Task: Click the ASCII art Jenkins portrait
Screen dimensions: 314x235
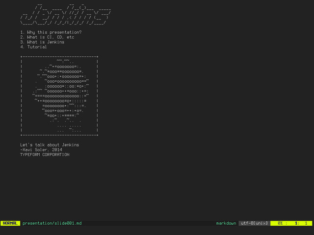Action: pos(59,96)
